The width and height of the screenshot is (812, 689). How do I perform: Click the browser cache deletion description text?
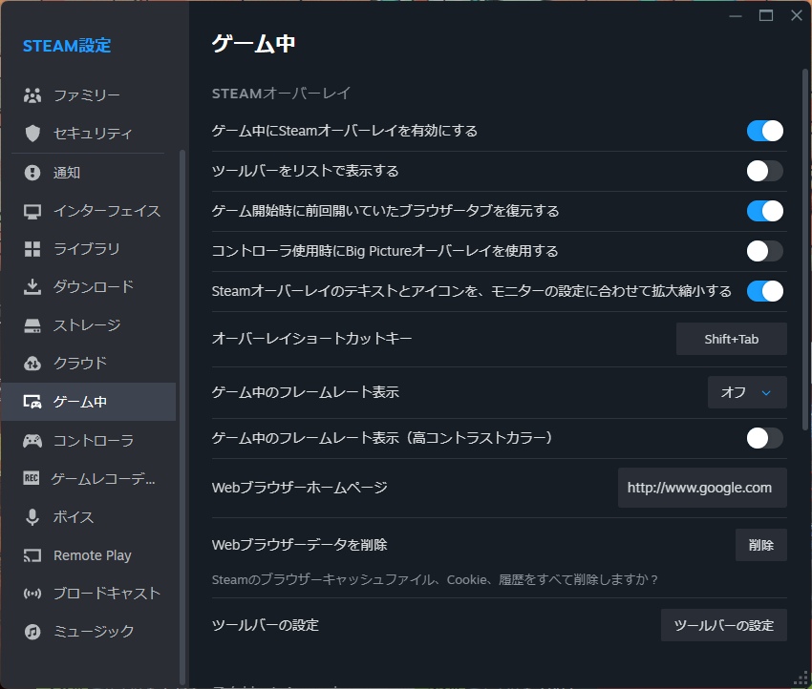435,579
